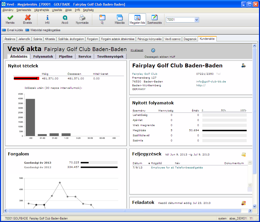Screen dimensions: 260x222
Task: Open the Ablak menu
Action: [68, 10]
